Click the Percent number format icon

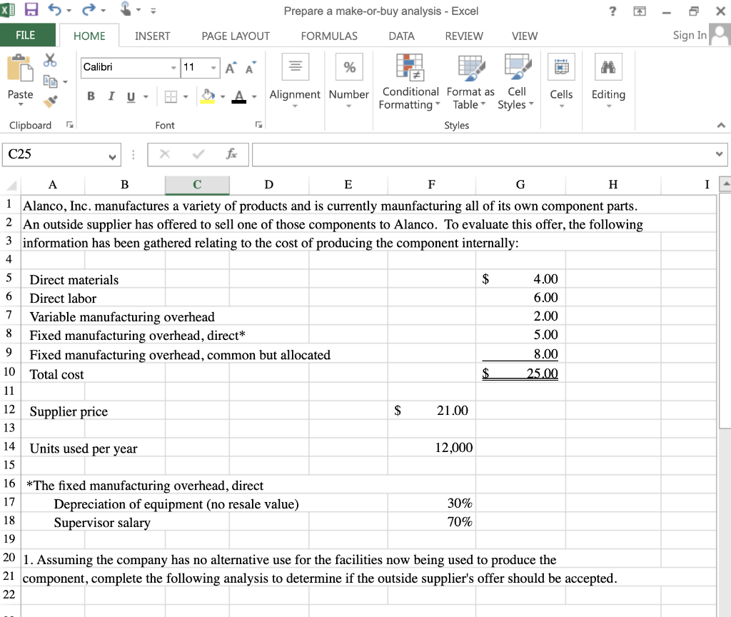(x=349, y=66)
